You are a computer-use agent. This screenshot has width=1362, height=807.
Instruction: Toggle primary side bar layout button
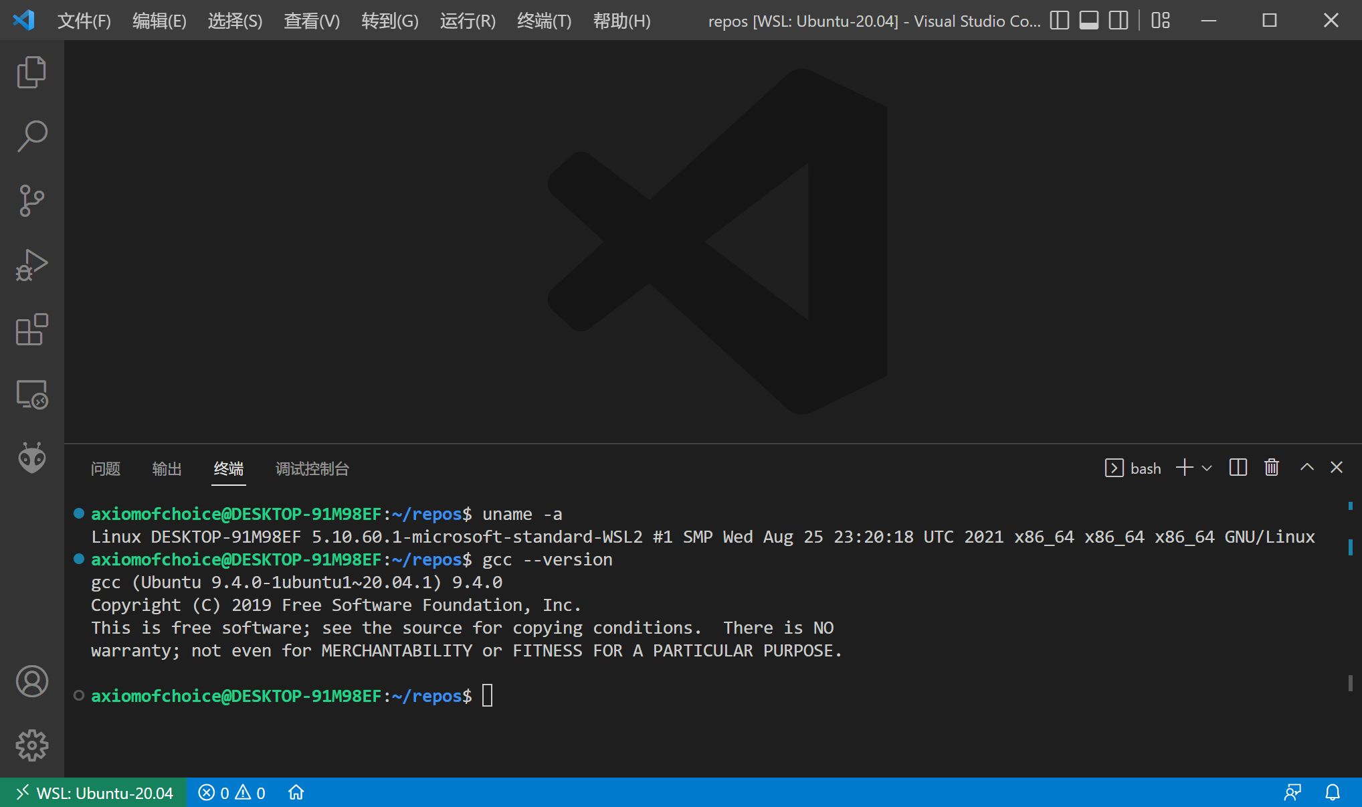1060,21
